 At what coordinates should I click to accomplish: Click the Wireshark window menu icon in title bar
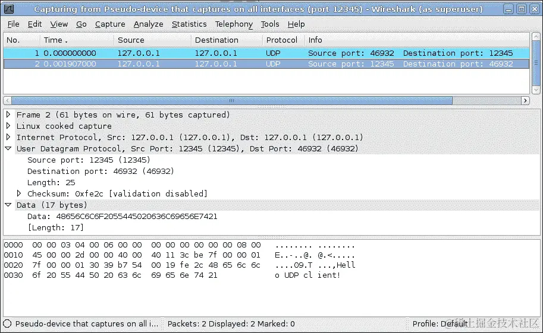9,9
